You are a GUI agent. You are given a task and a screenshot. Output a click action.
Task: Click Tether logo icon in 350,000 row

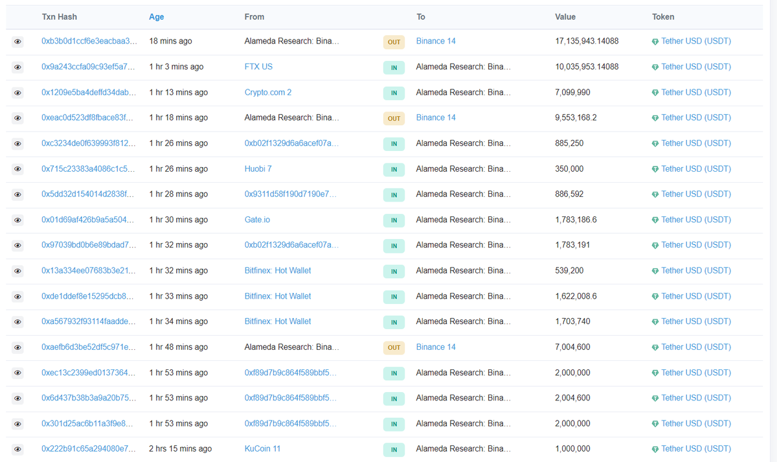click(x=655, y=169)
